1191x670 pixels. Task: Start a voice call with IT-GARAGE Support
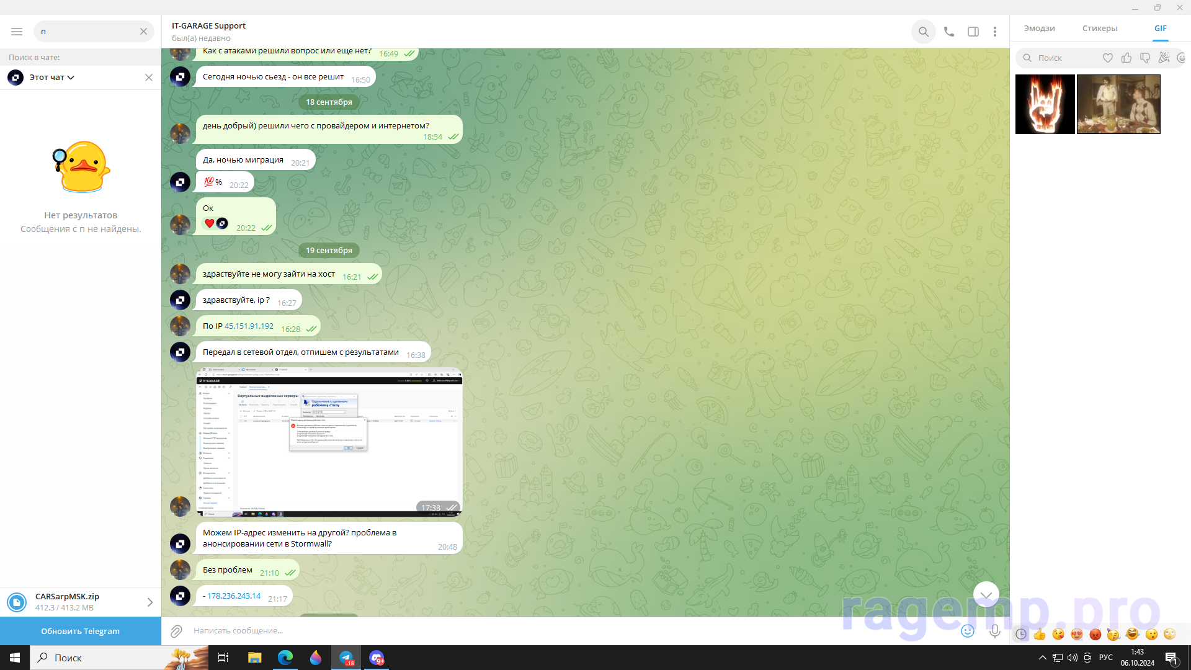[x=948, y=32]
